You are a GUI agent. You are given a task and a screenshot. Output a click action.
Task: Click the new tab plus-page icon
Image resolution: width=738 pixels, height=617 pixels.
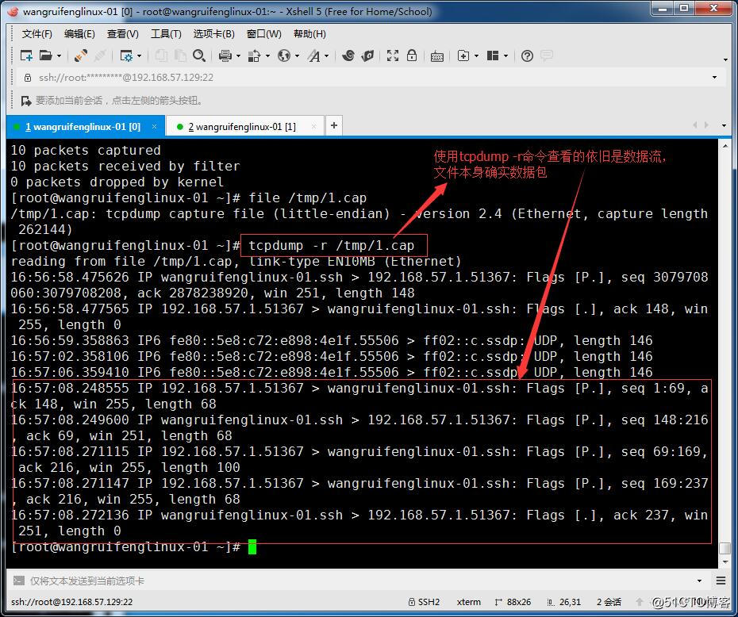point(463,56)
